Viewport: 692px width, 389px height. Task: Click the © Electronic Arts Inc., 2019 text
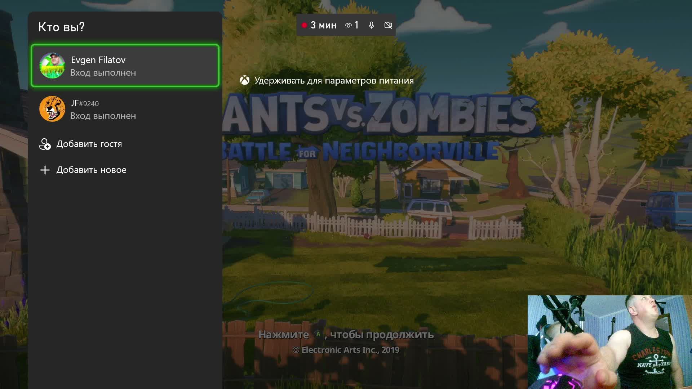click(x=346, y=350)
